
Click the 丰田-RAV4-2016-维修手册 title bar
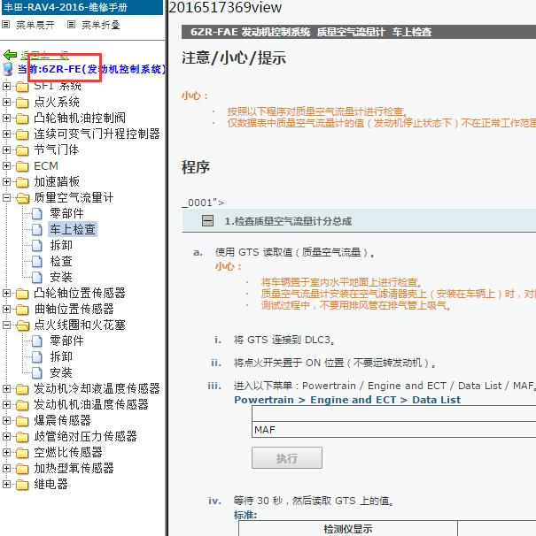click(82, 7)
